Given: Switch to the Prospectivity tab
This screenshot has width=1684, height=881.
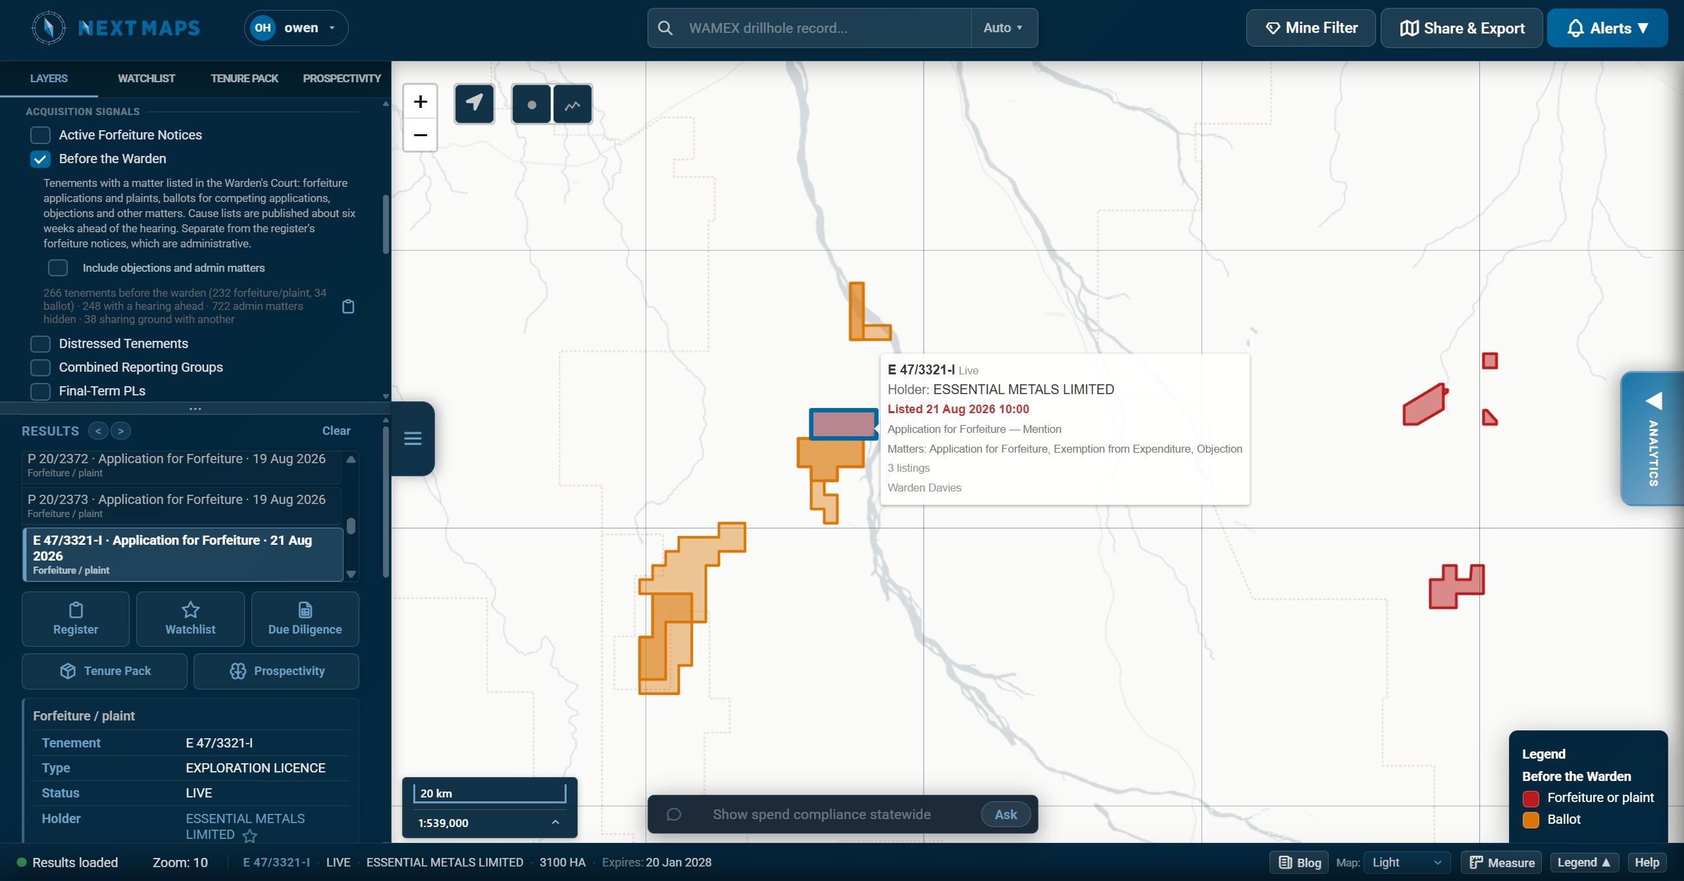Looking at the screenshot, I should click(342, 78).
